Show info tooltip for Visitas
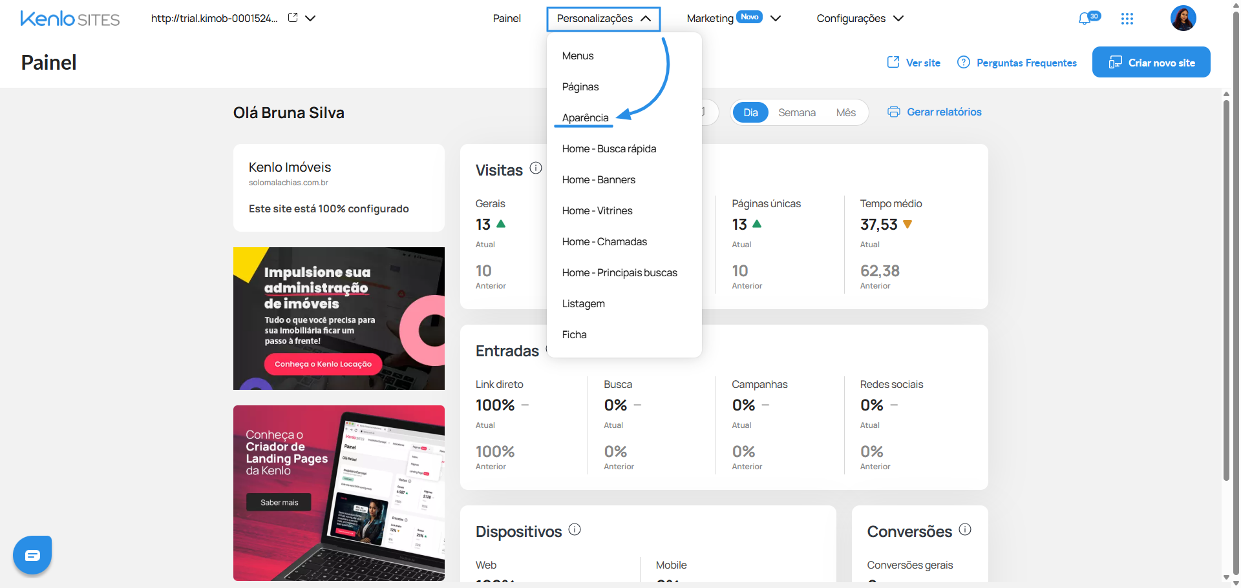Image resolution: width=1241 pixels, height=588 pixels. coord(536,168)
